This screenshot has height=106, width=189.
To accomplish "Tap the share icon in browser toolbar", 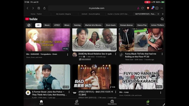I will pyautogui.click(x=44, y=8).
